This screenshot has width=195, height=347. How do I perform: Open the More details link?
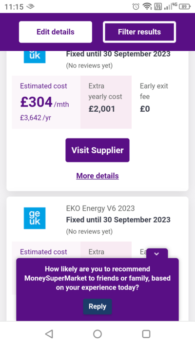(x=97, y=176)
